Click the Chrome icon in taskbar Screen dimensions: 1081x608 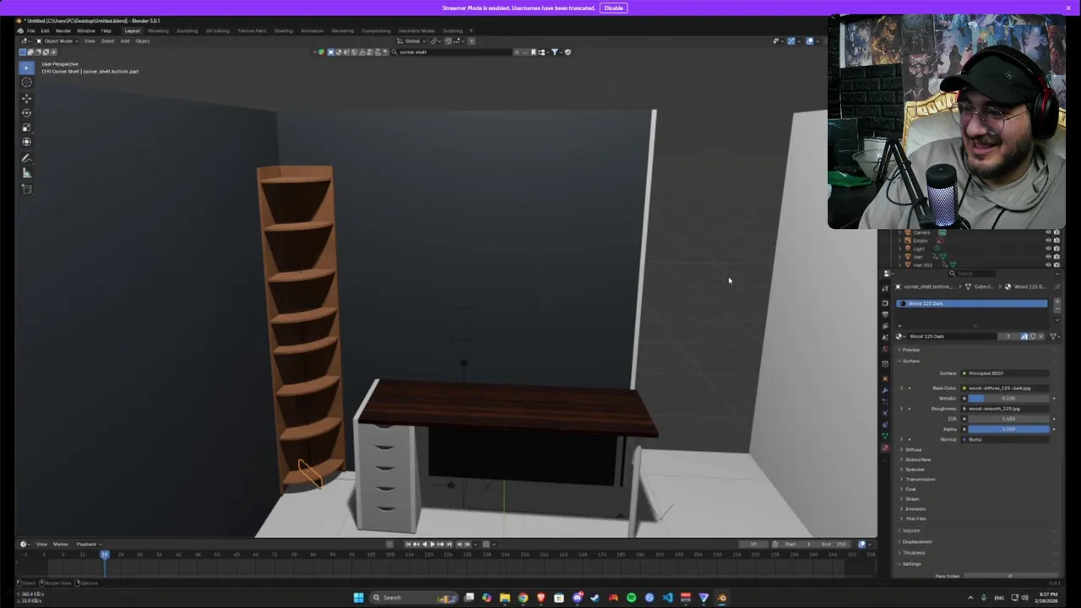pos(523,598)
